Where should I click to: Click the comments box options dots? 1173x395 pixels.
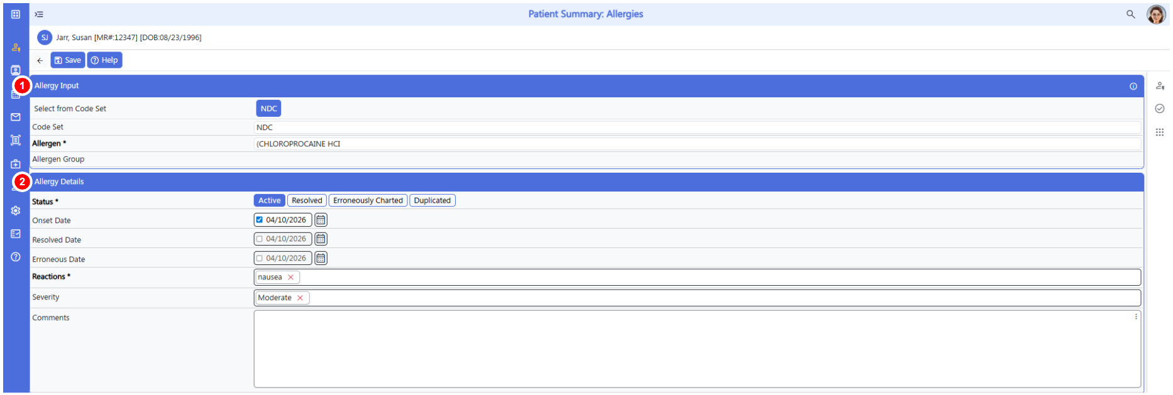[x=1136, y=317]
